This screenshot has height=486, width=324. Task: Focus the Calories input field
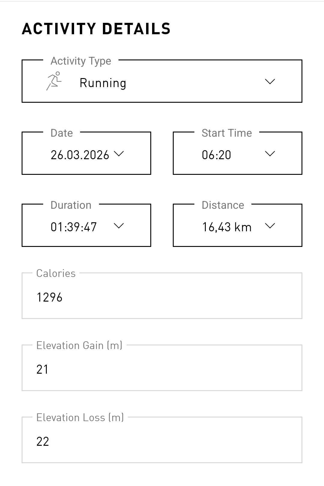coord(162,296)
